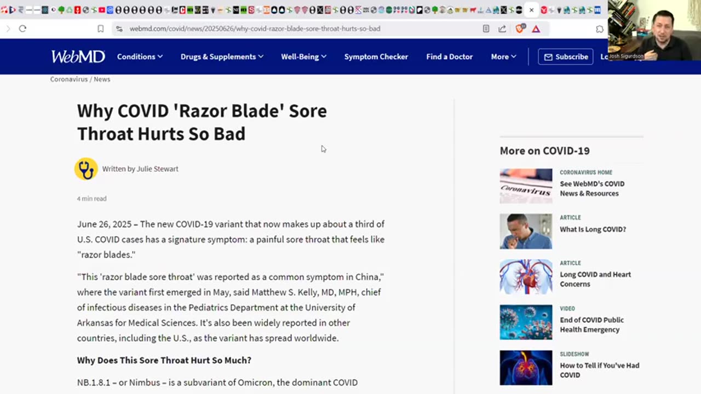Switch to the YouTube tab

[x=102, y=10]
